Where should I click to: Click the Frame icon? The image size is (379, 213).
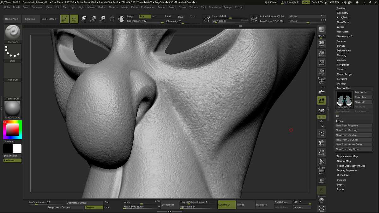[322, 133]
